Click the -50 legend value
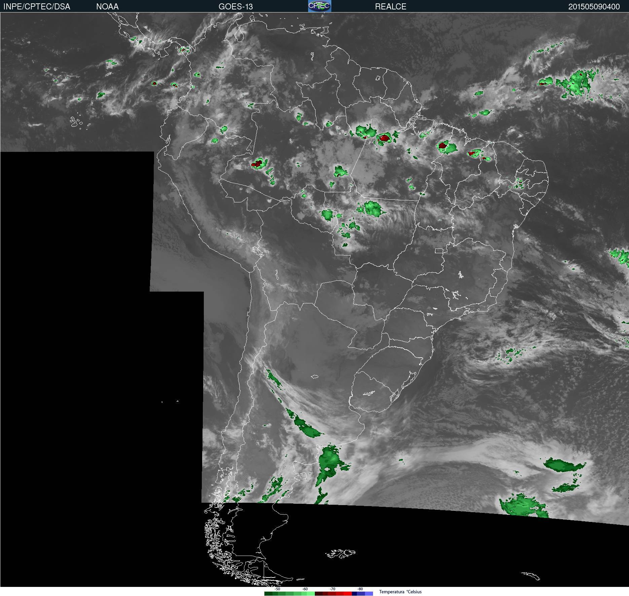629x596 pixels. 277,589
